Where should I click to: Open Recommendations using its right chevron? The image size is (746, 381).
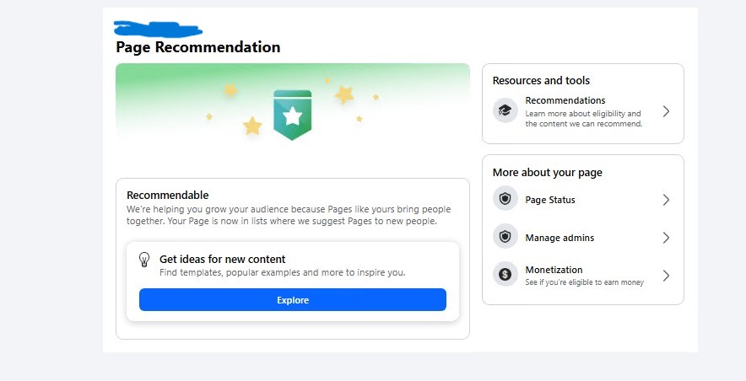(x=666, y=111)
